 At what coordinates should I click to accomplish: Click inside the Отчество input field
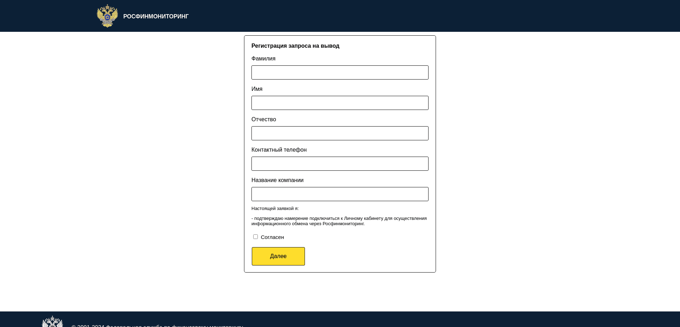pos(340,133)
